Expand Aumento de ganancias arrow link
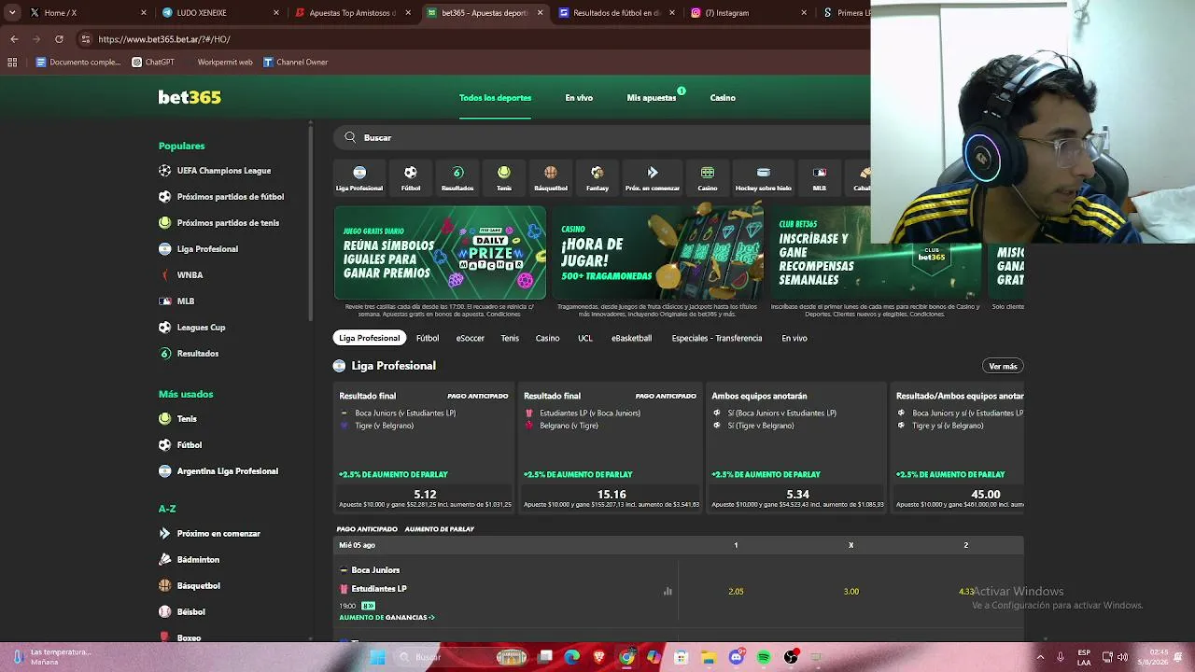The width and height of the screenshot is (1195, 672). click(x=387, y=617)
